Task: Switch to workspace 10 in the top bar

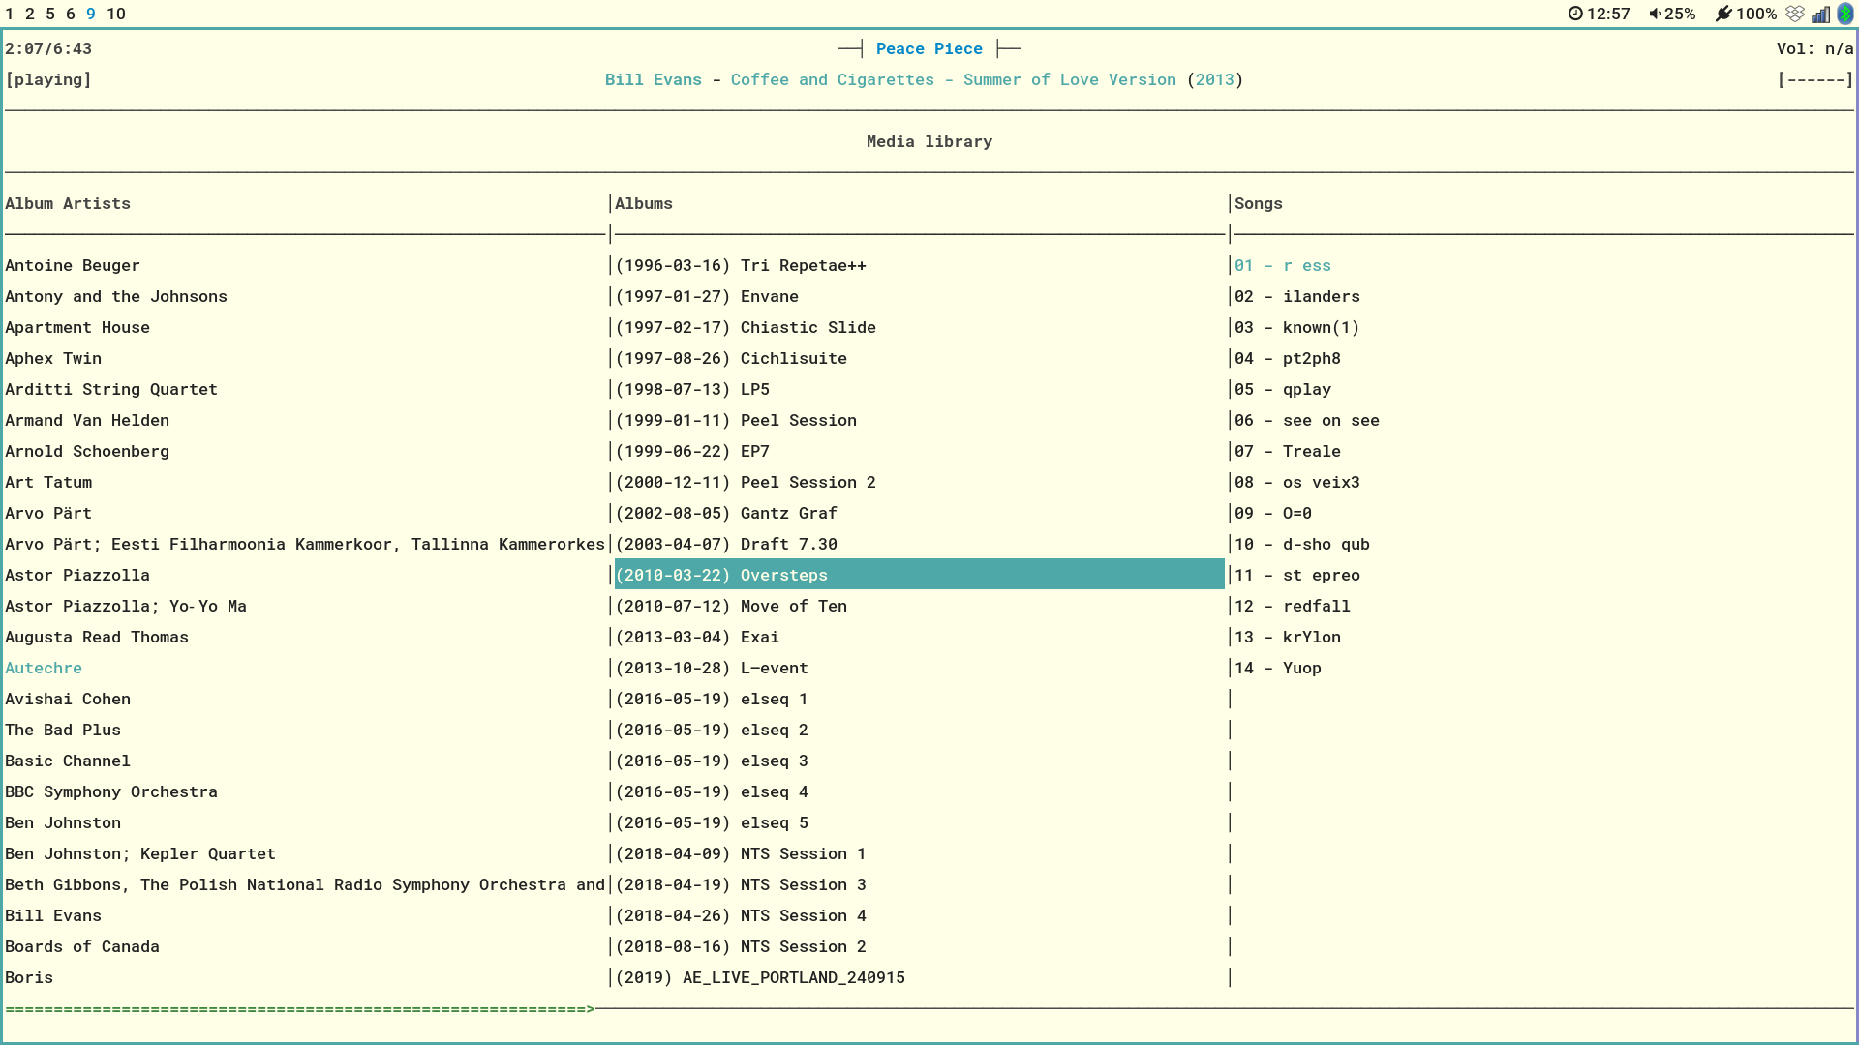Action: (116, 14)
